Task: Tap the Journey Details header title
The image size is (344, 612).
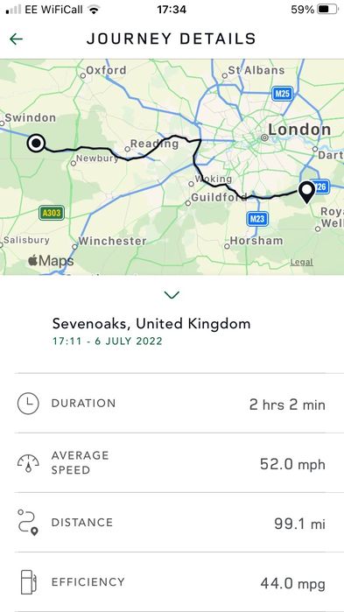Action: [x=172, y=39]
